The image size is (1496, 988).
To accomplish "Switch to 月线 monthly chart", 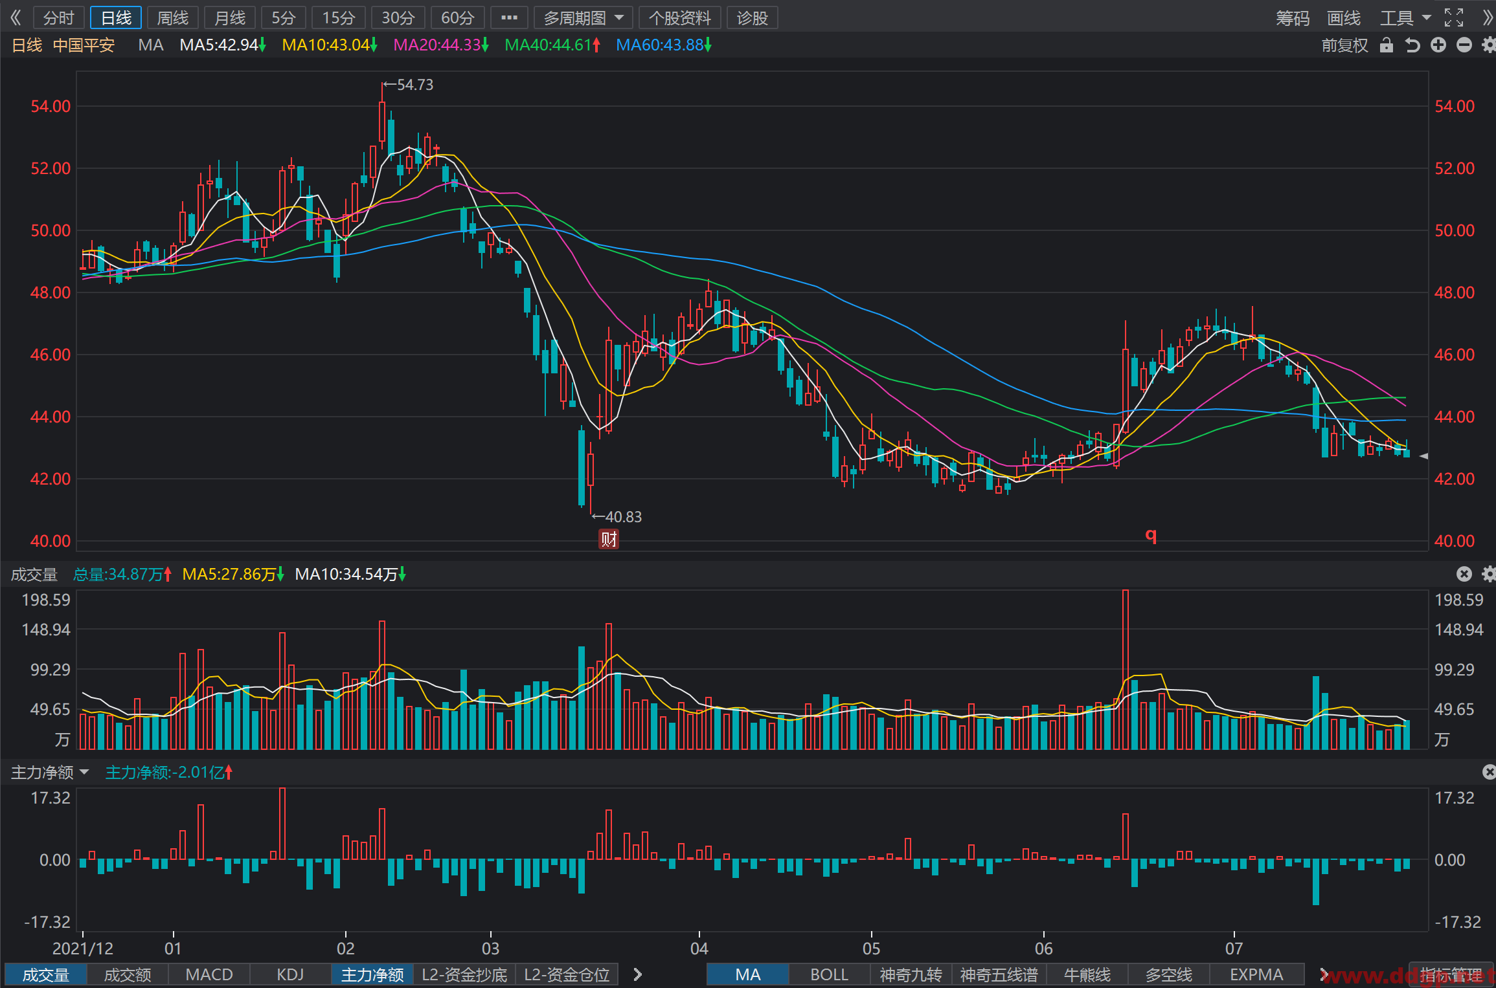I will [x=230, y=17].
